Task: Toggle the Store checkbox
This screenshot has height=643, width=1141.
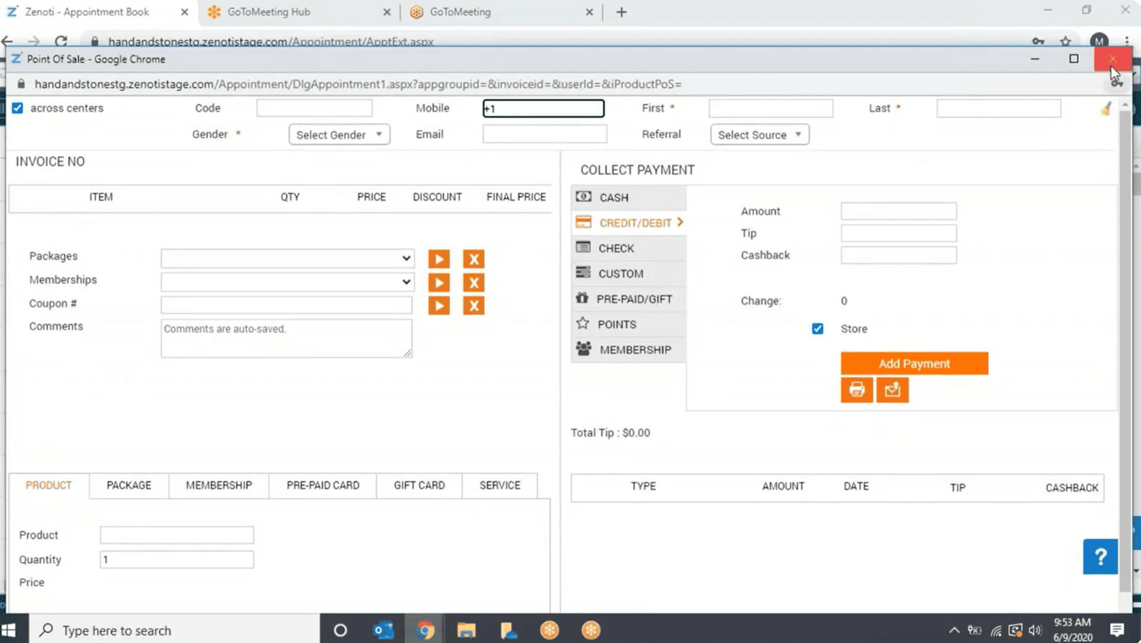Action: click(x=817, y=329)
